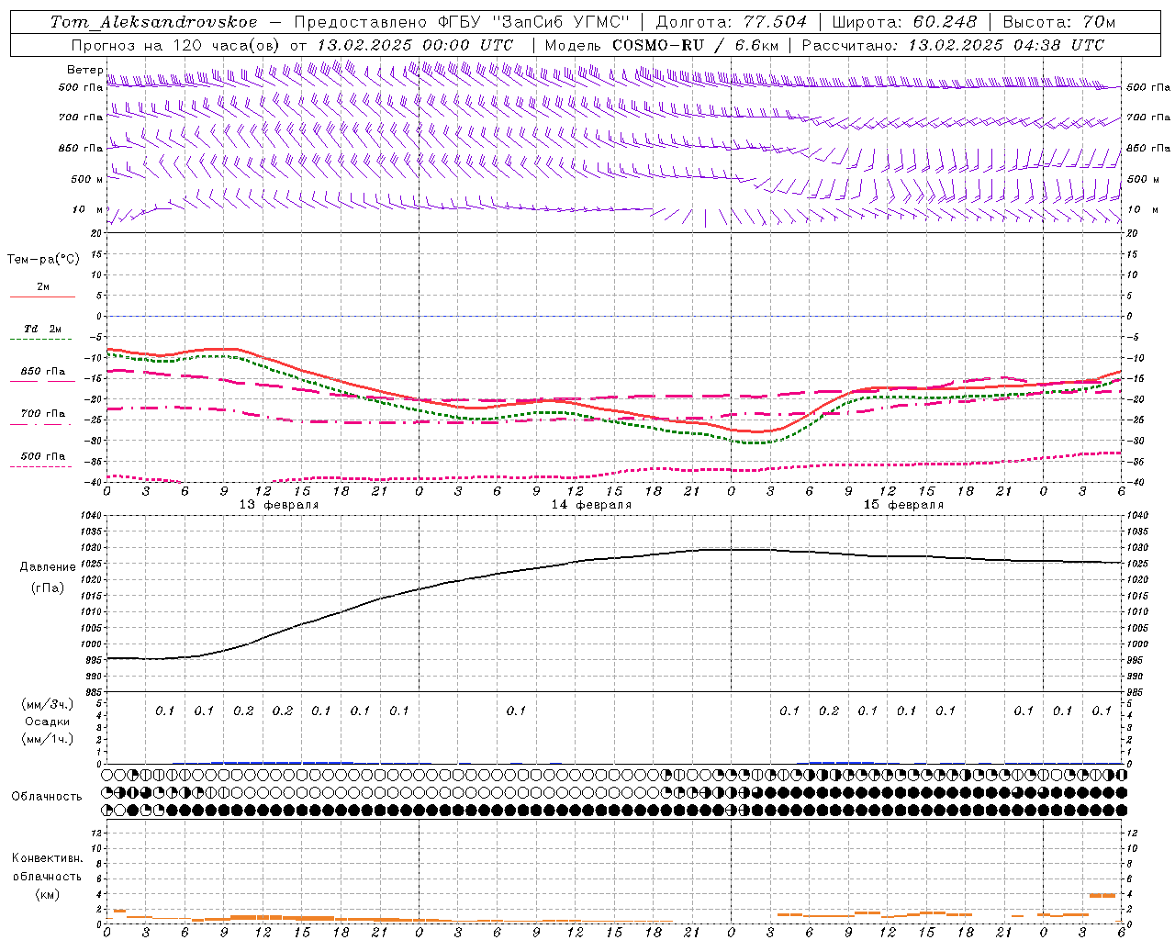This screenshot has width=1175, height=940.
Task: Click the Давление pressure panel label
Action: (x=48, y=567)
